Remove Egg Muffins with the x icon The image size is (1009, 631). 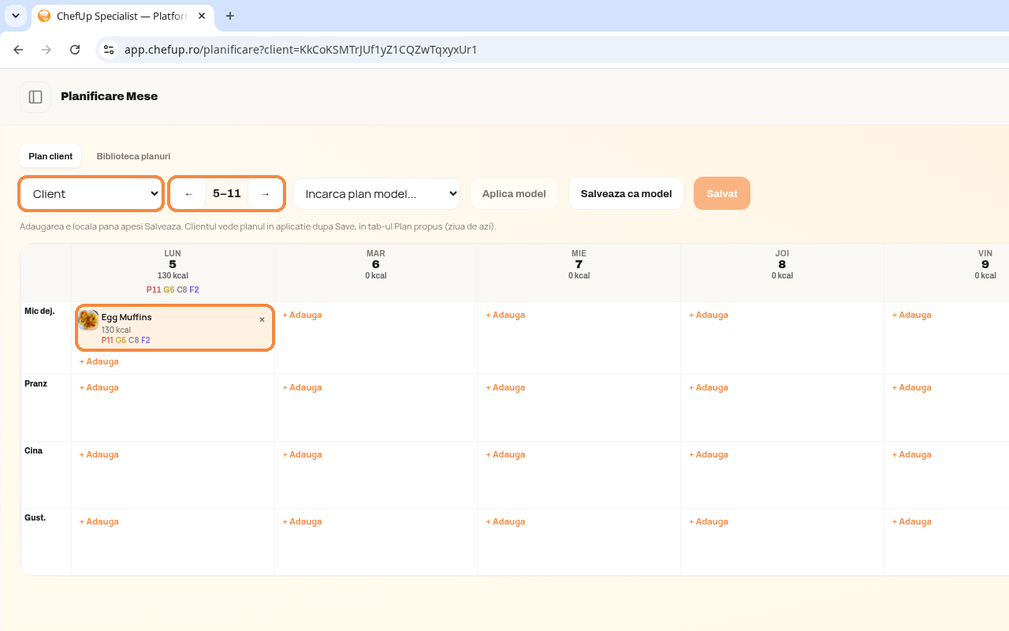[x=262, y=319]
